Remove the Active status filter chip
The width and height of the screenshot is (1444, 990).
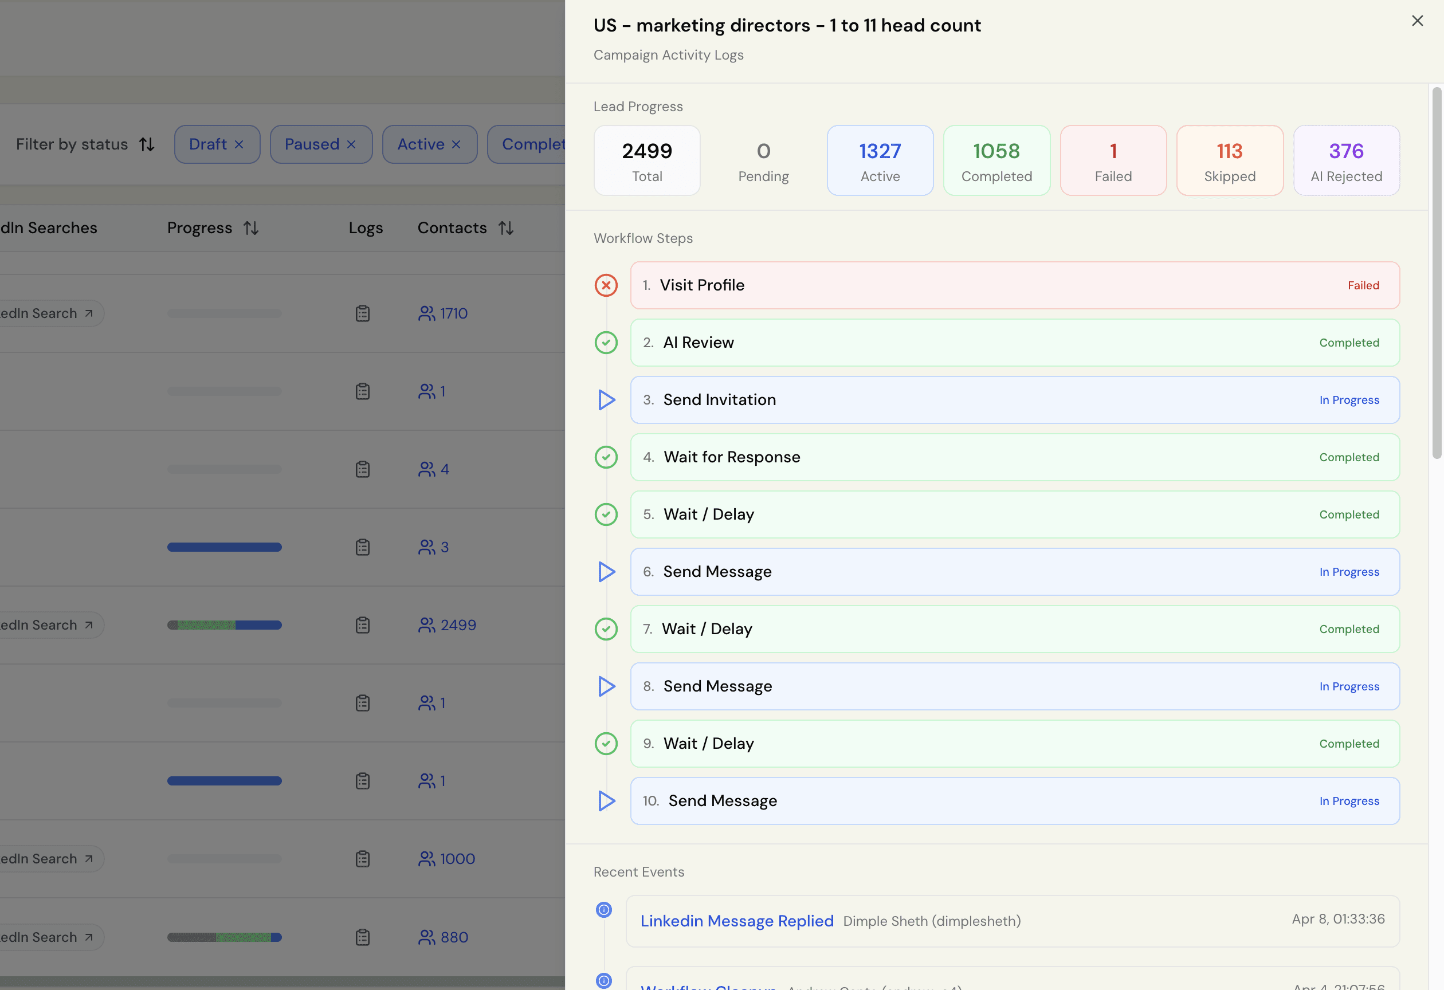pyautogui.click(x=456, y=145)
